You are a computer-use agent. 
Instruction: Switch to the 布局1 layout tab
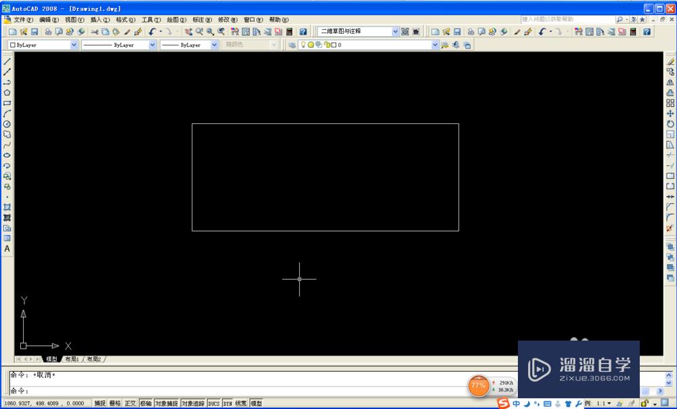(72, 360)
